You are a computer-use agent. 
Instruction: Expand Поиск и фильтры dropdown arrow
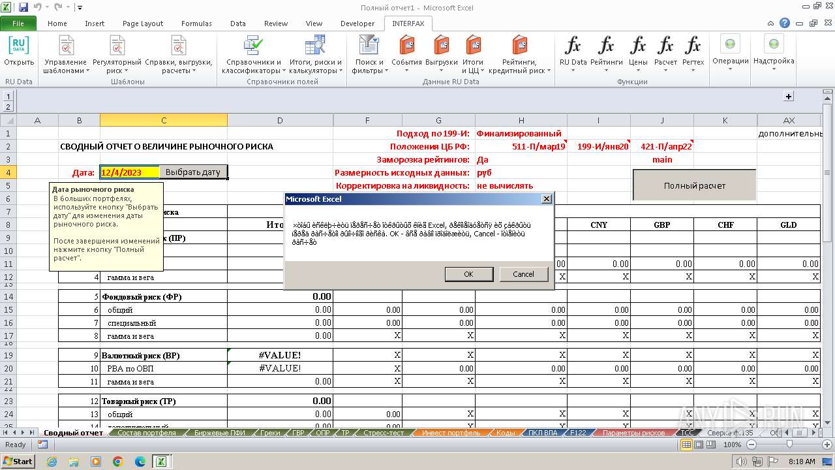click(386, 71)
